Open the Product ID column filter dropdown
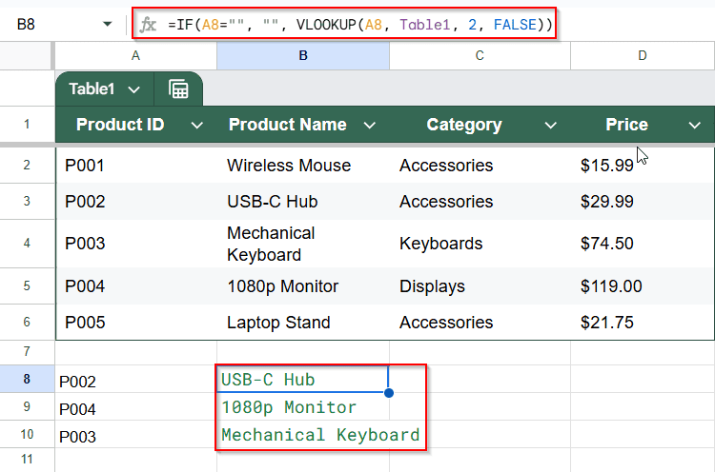Viewport: 715px width, 472px height. tap(197, 126)
